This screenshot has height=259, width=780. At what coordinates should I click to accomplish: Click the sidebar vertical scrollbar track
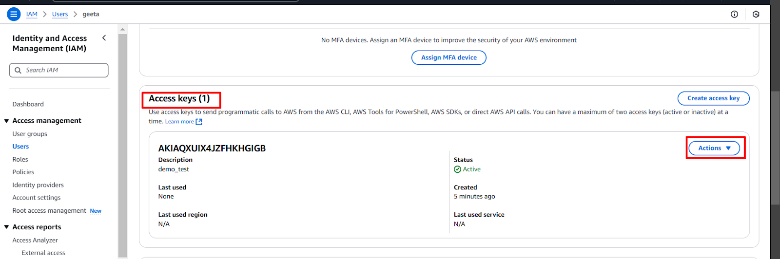click(x=122, y=146)
